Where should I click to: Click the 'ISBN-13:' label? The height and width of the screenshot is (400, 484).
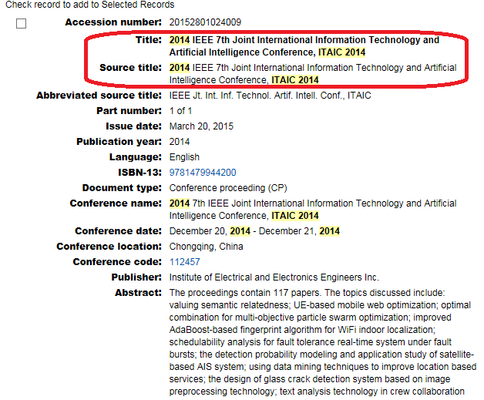(139, 172)
